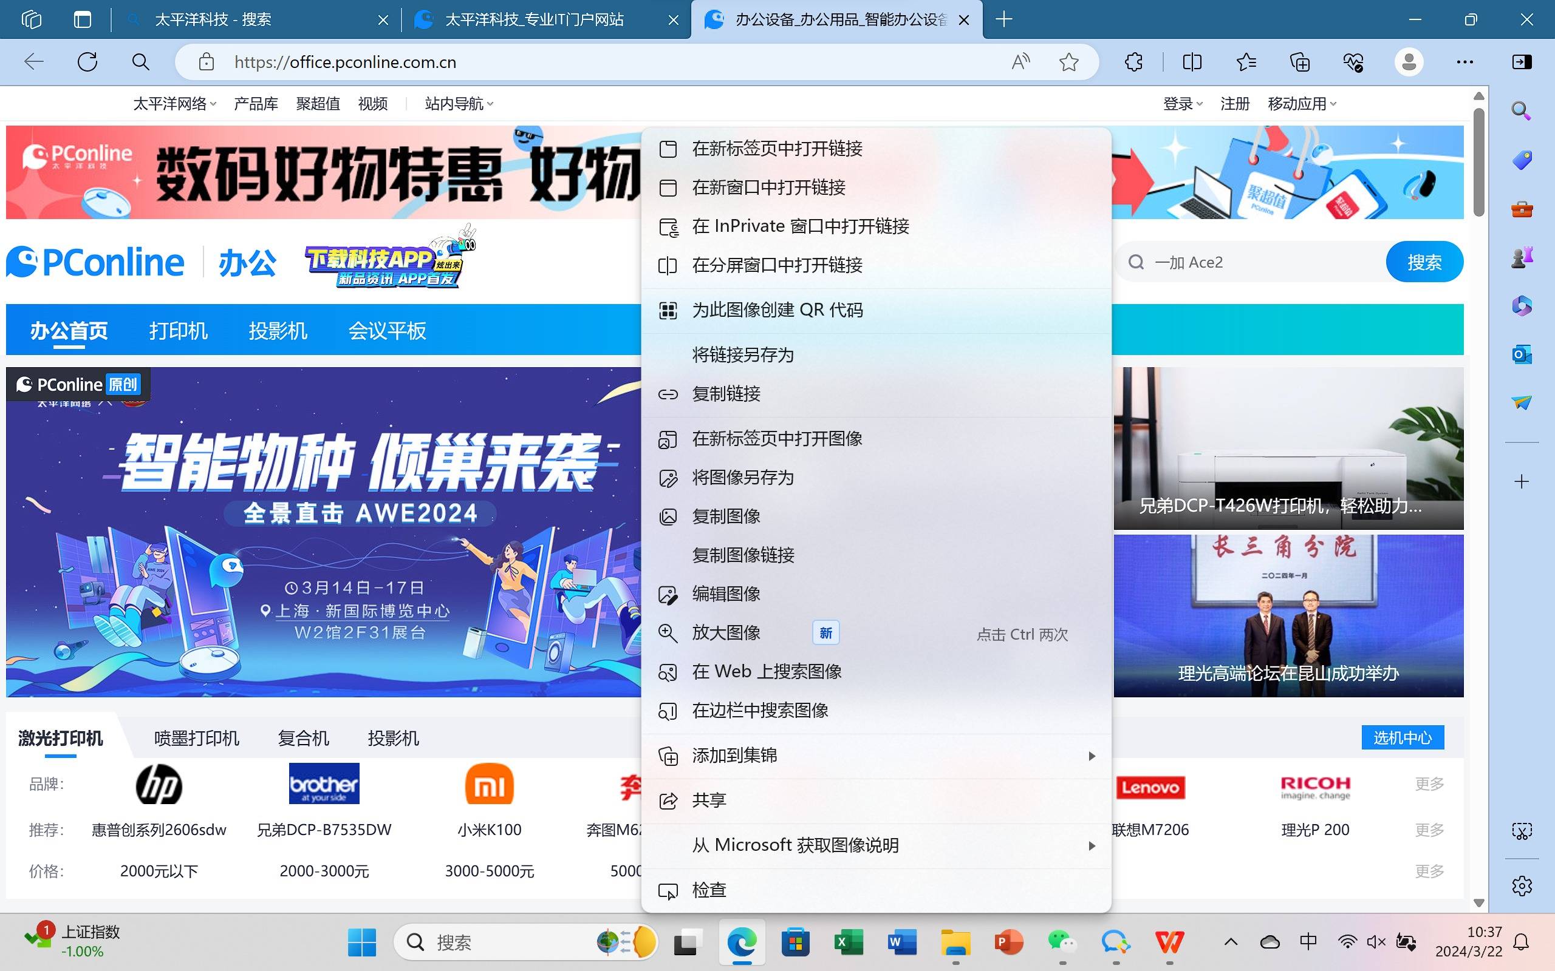Image resolution: width=1555 pixels, height=971 pixels.
Task: Open the Collections toolbar icon
Action: click(x=1300, y=62)
